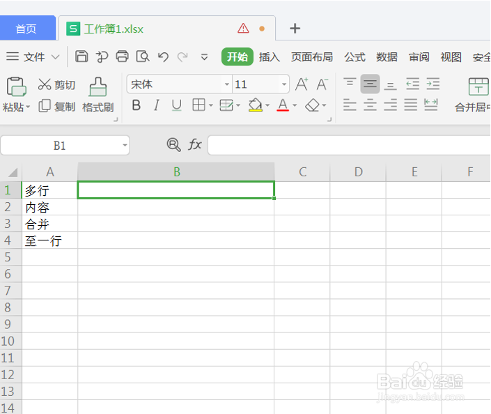Viewport: 491px width, 414px height.
Task: Toggle center horizontally
Action: (x=370, y=105)
